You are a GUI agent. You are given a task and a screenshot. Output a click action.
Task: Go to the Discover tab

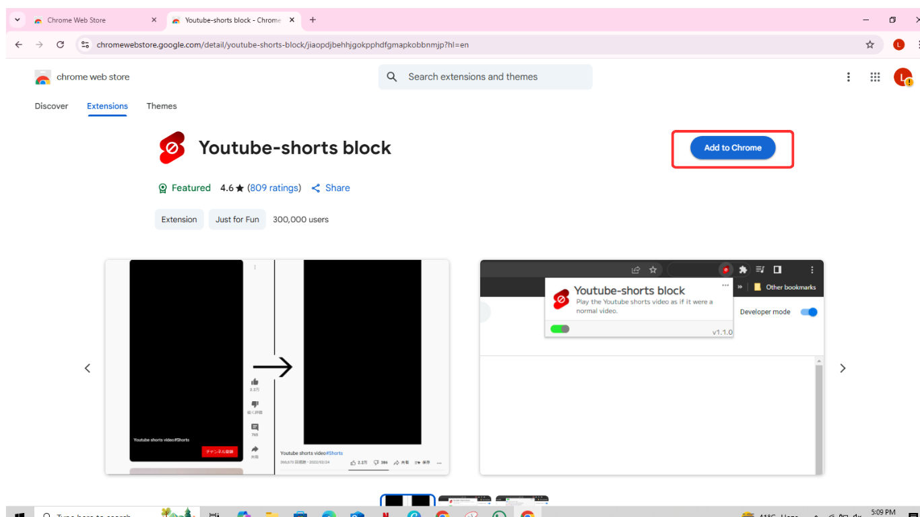pos(51,106)
